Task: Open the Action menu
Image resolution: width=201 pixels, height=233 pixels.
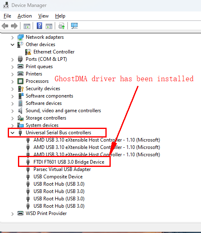Action: point(25,16)
